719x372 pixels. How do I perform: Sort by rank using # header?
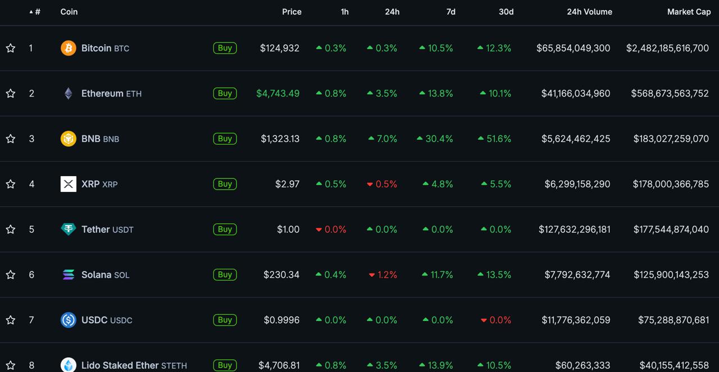point(37,12)
